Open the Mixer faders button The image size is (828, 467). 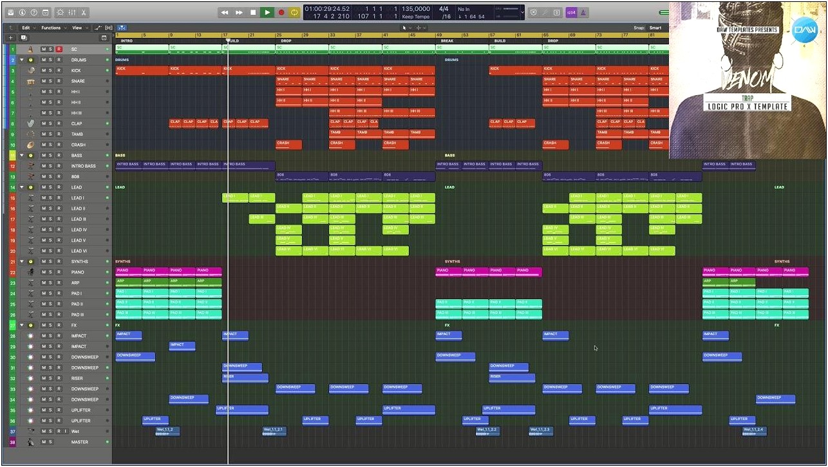(x=72, y=12)
